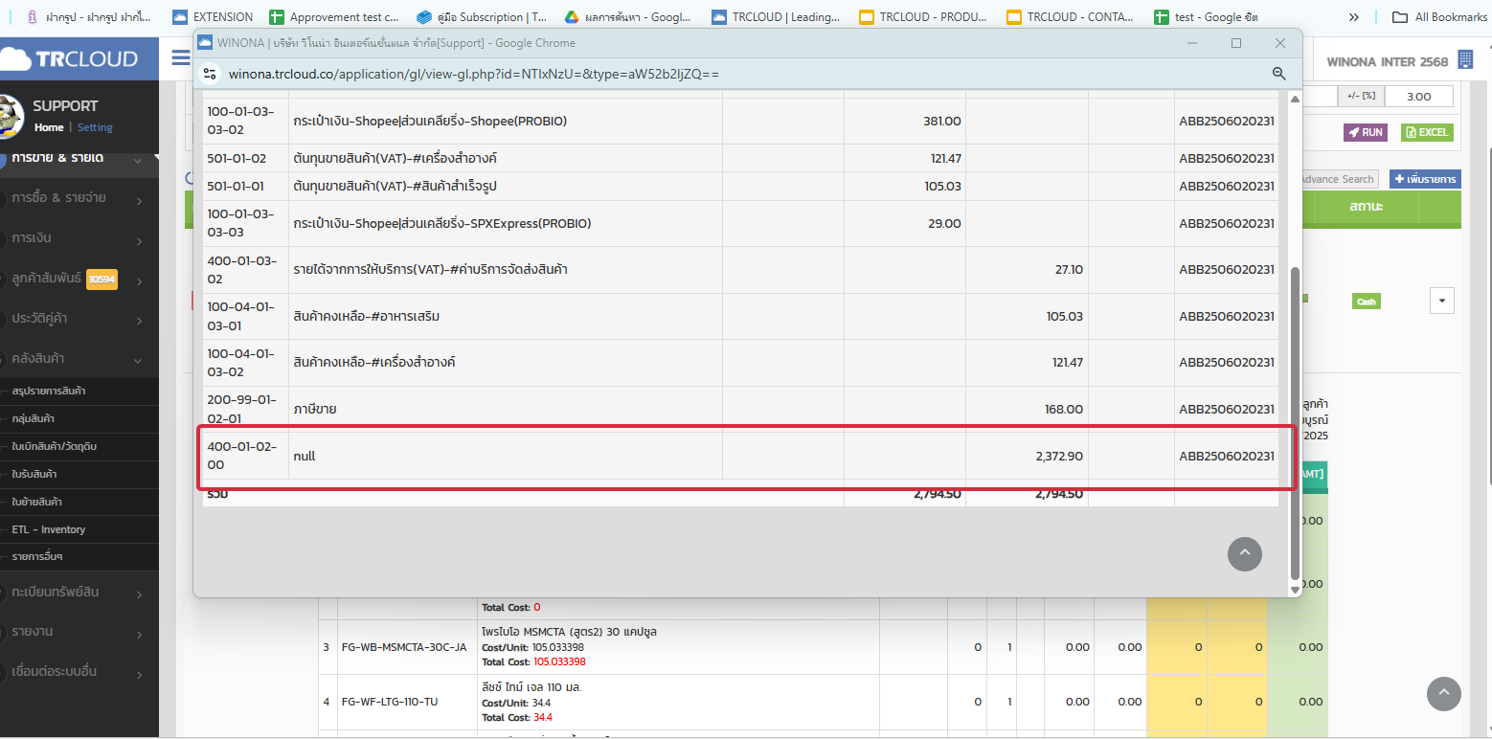1492x739 pixels.
Task: Show hidden bookmarks with the overflow chevron
Action: tap(1353, 17)
